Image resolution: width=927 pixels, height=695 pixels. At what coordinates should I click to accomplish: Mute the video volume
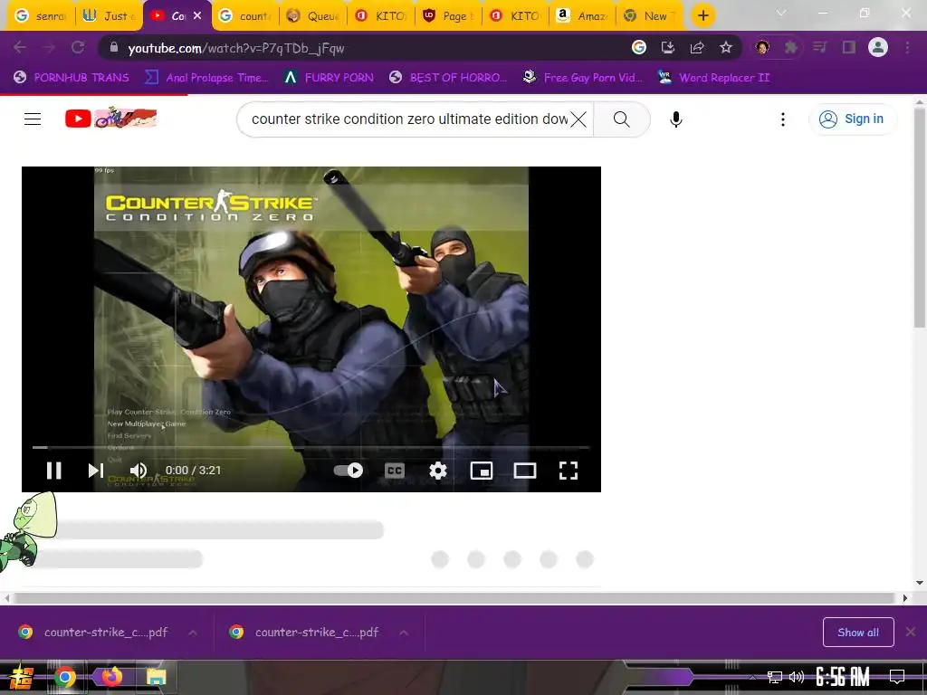click(x=139, y=471)
